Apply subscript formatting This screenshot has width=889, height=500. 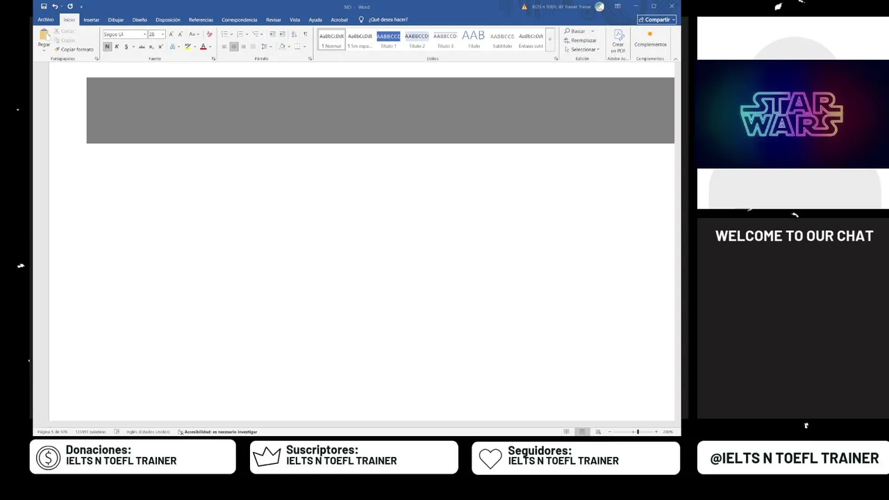click(151, 47)
